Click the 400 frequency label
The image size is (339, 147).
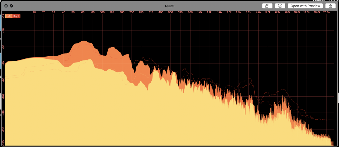[161, 13]
